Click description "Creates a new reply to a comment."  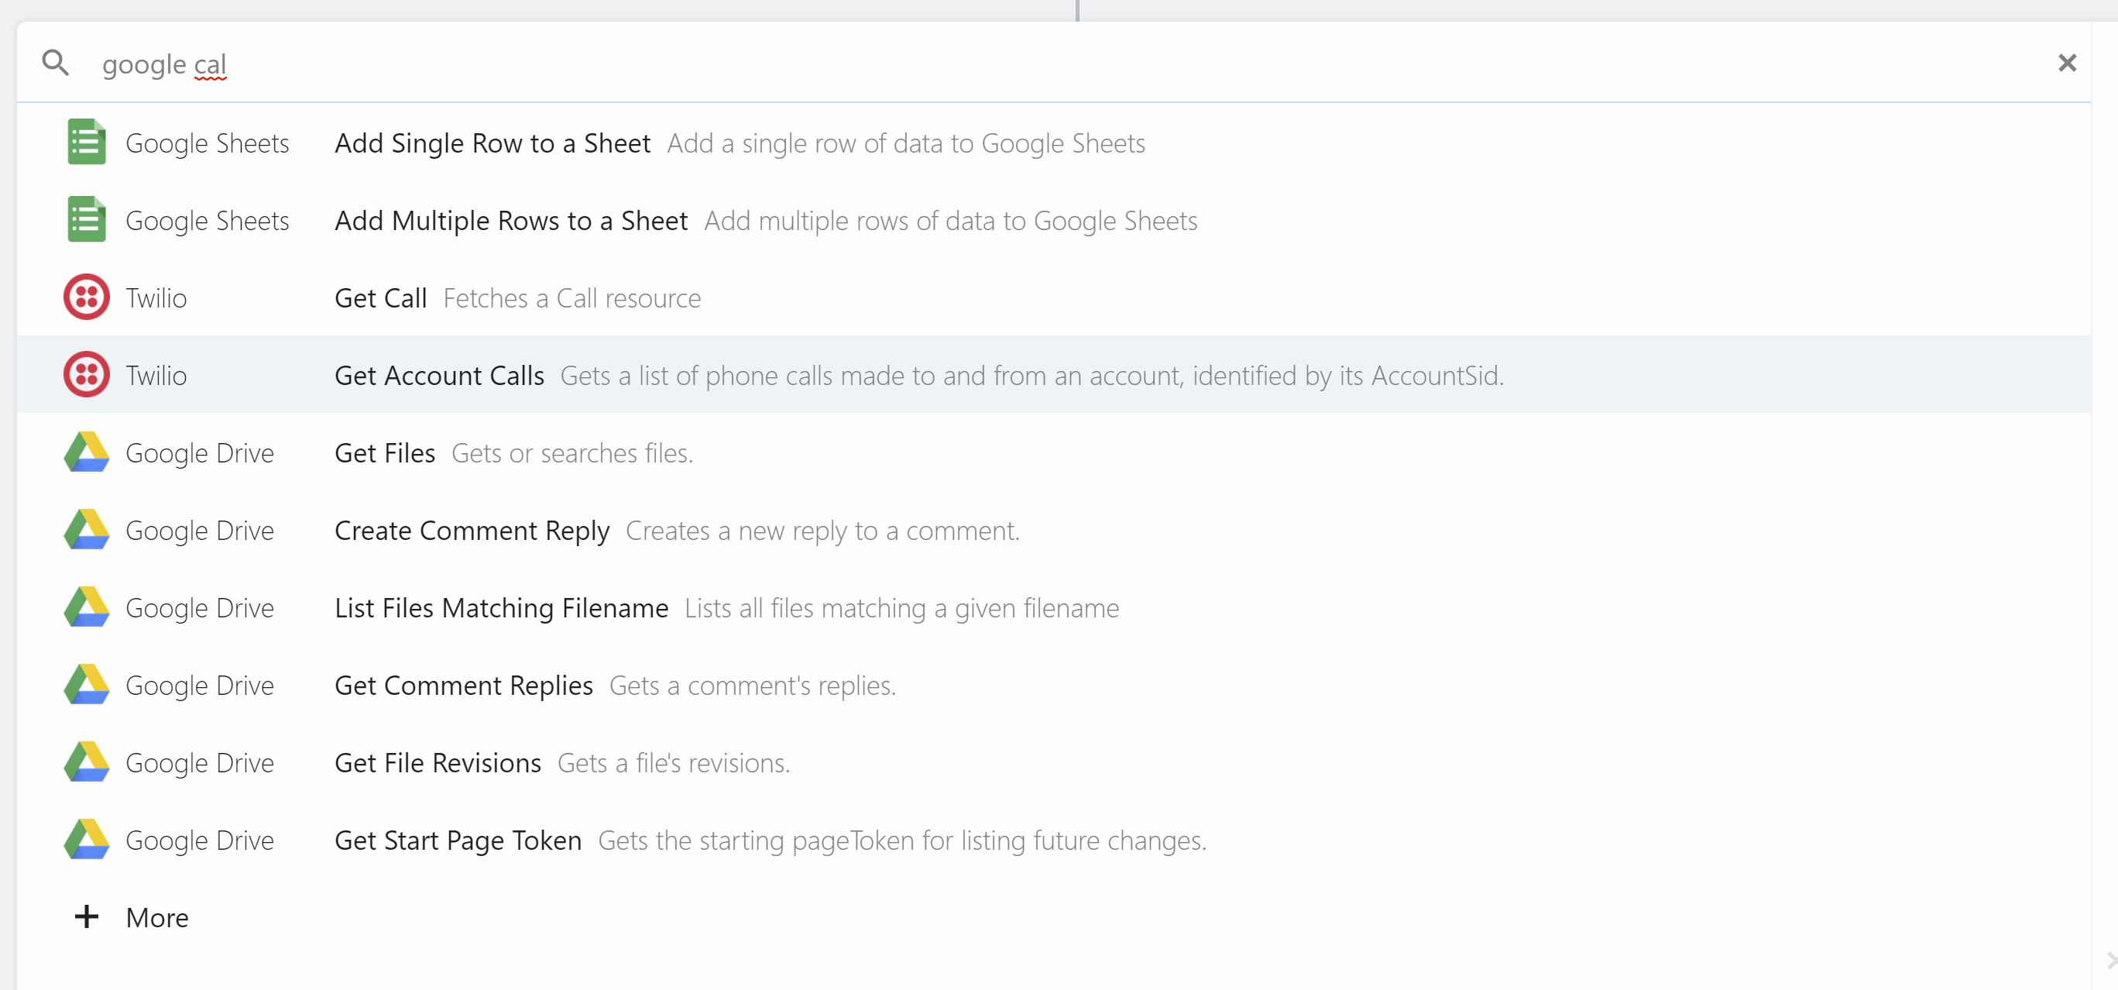click(823, 531)
